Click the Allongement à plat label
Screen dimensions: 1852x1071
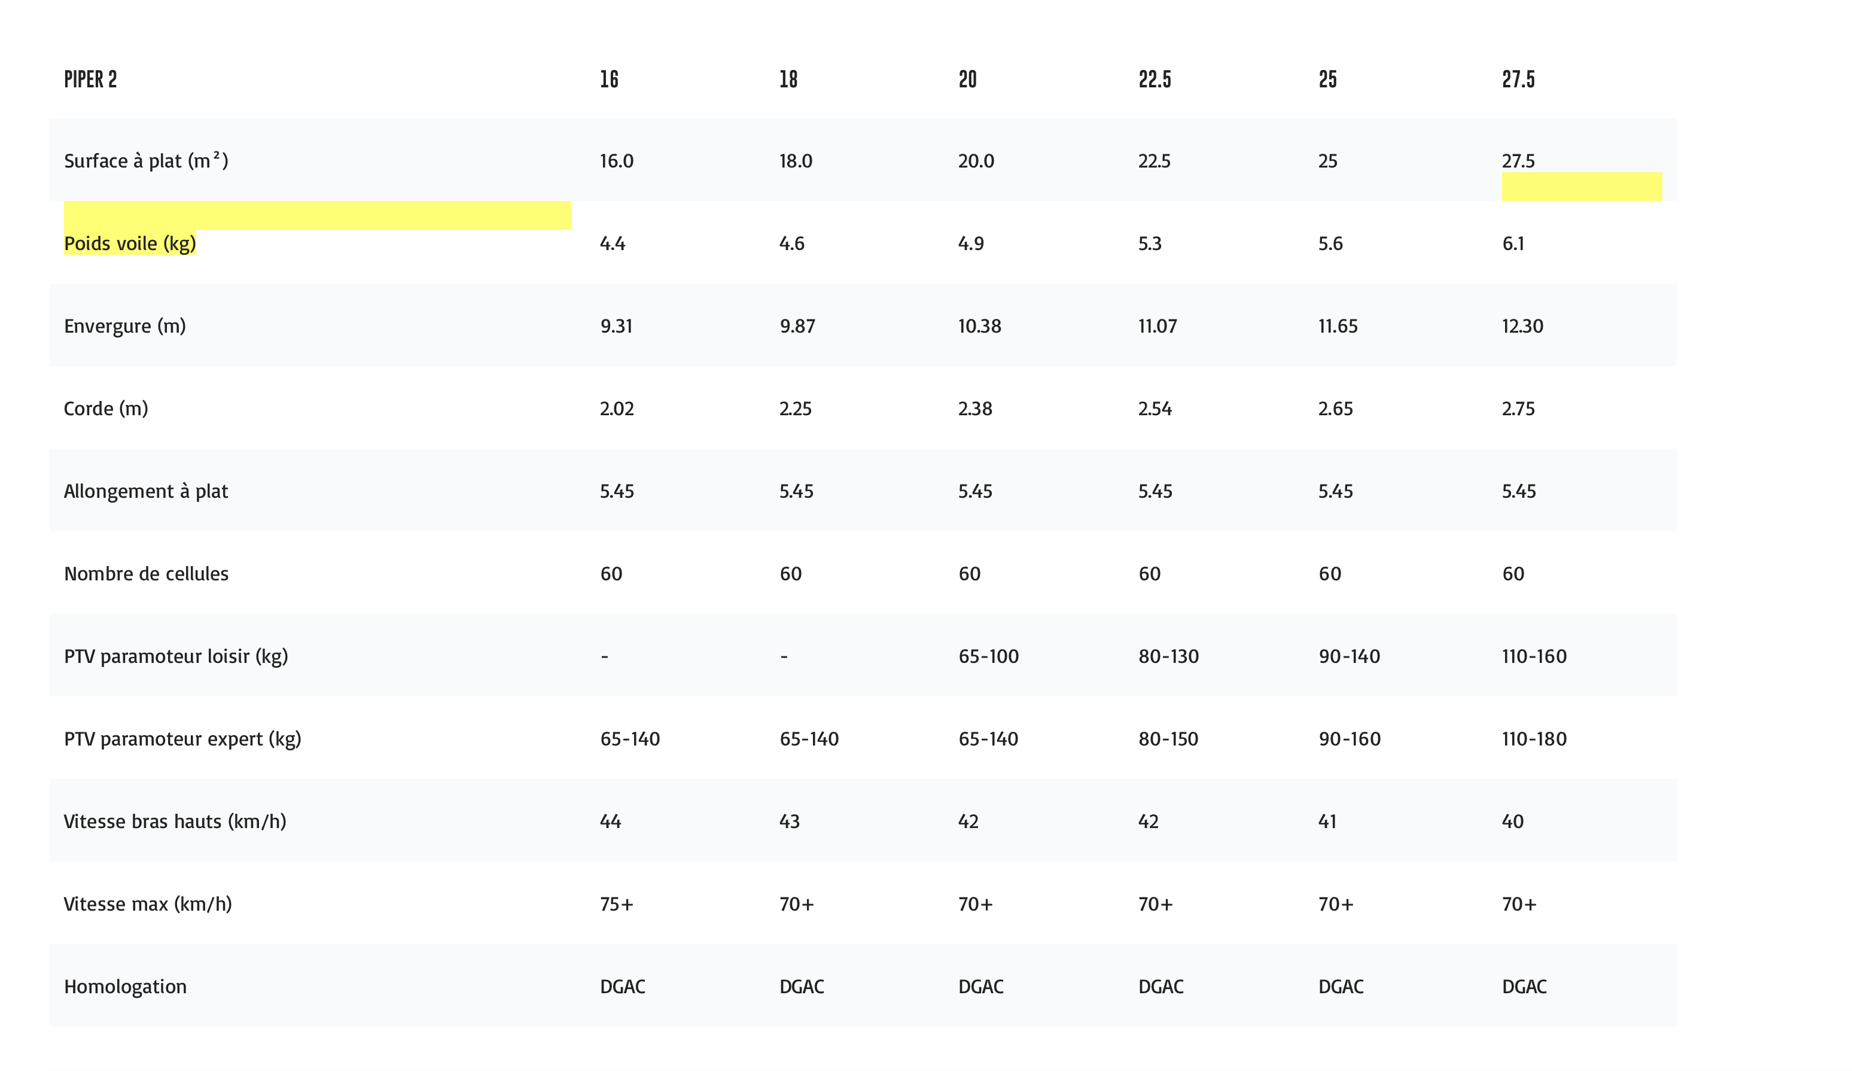click(x=145, y=491)
